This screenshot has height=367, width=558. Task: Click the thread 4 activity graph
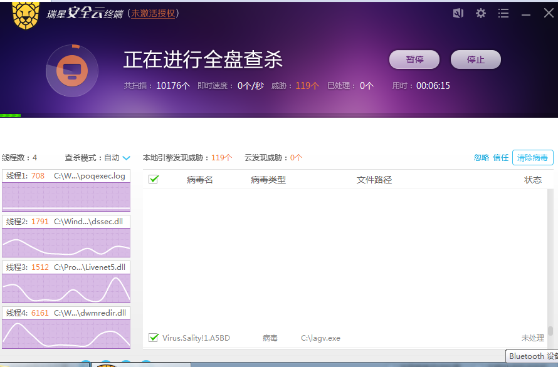pos(66,334)
